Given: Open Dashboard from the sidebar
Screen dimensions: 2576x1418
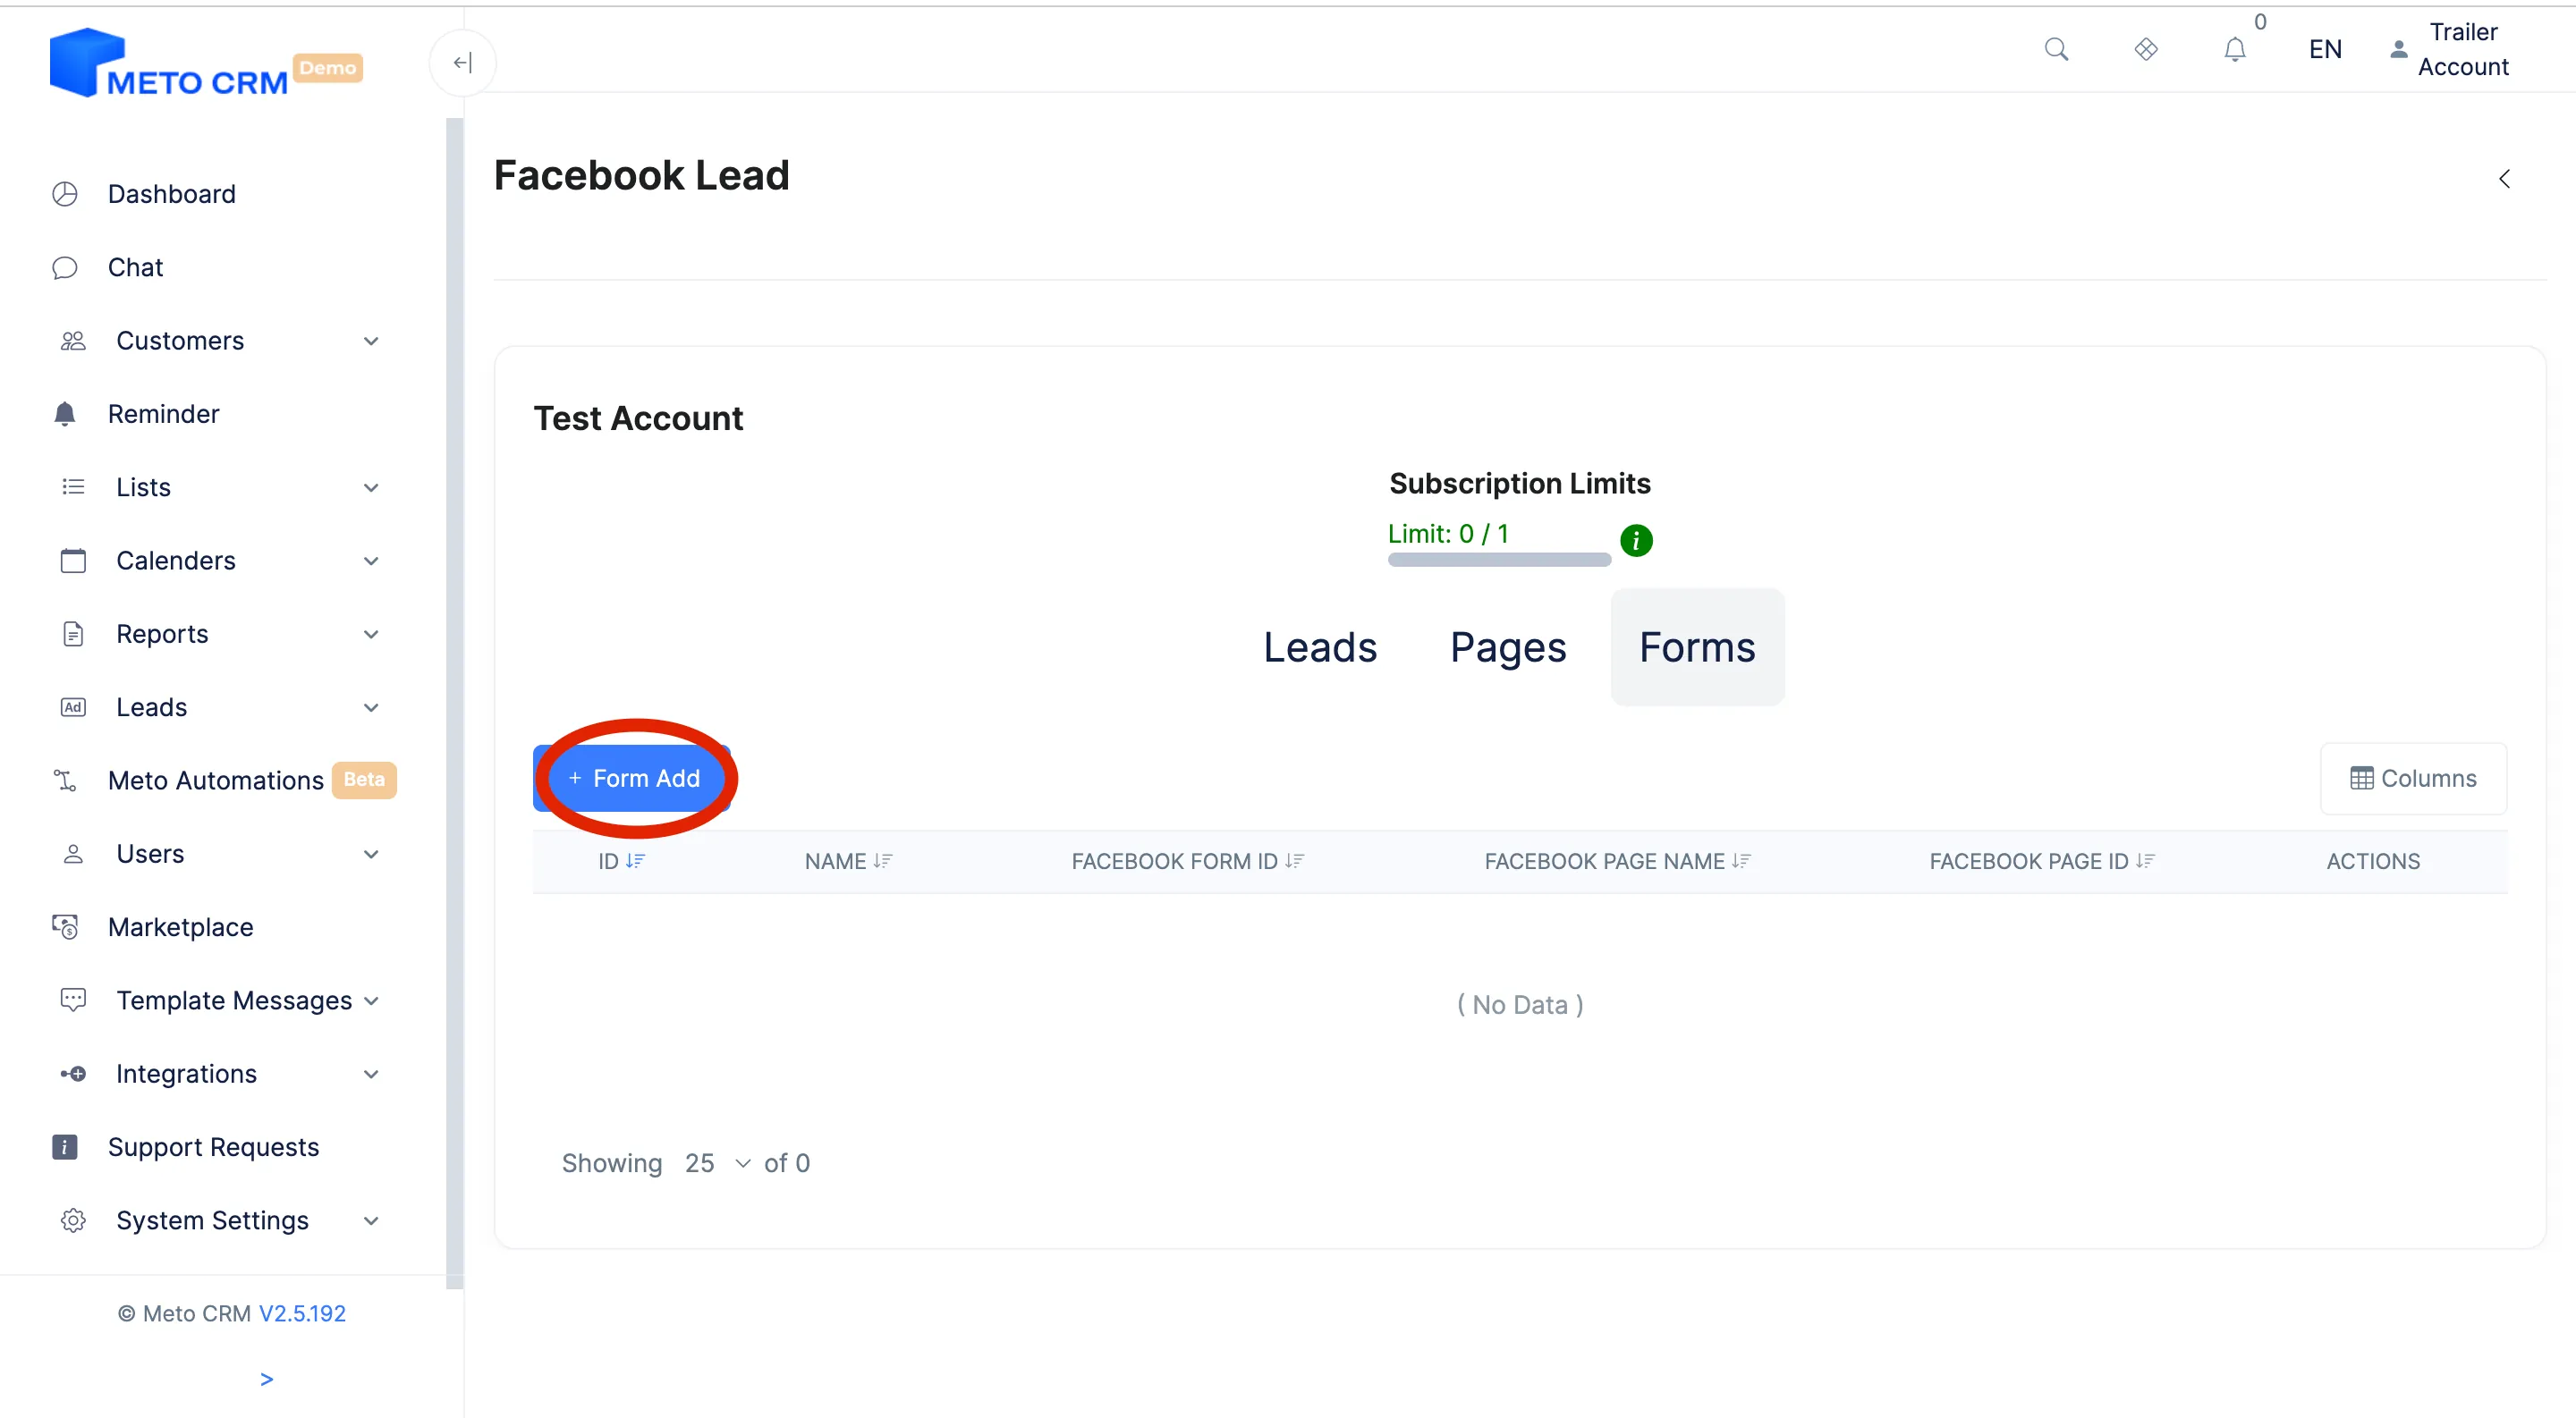Looking at the screenshot, I should [x=172, y=194].
